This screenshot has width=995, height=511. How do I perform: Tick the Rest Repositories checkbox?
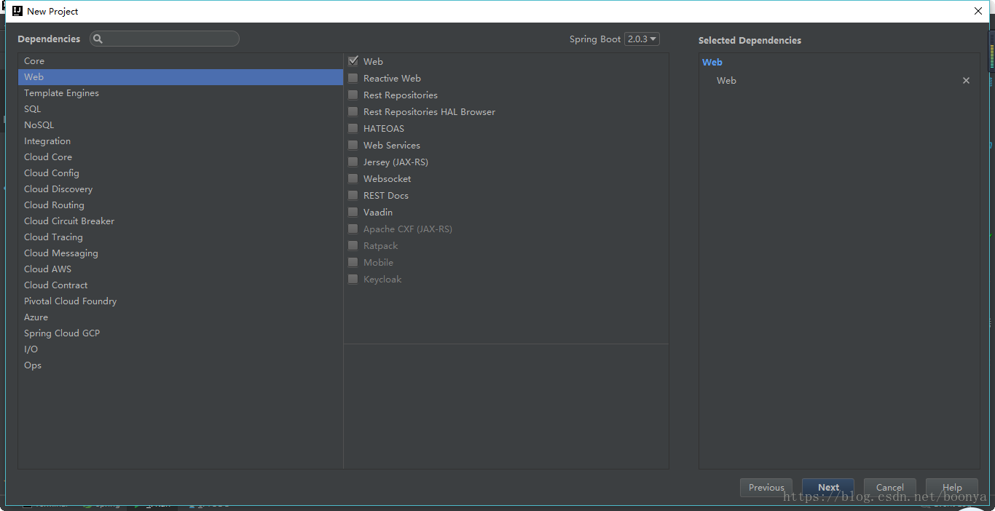point(353,95)
